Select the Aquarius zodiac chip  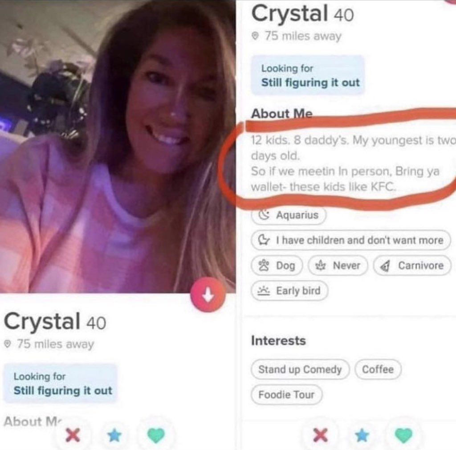click(289, 215)
